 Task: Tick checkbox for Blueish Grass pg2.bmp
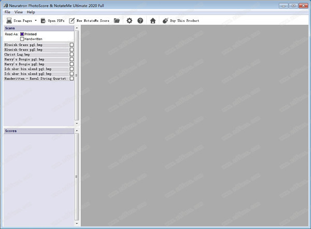coord(72,49)
